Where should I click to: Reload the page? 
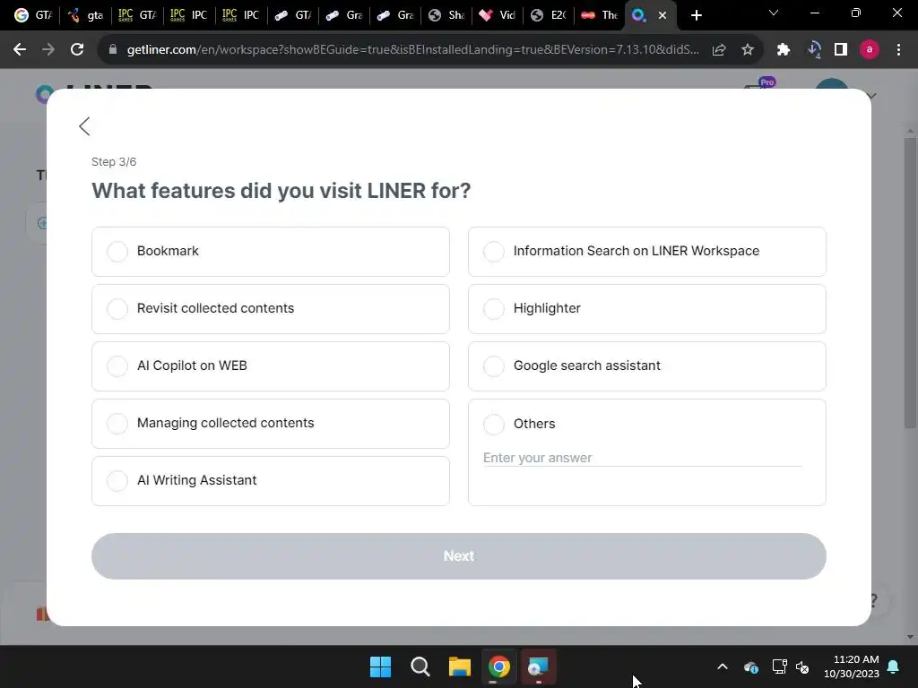pos(77,50)
